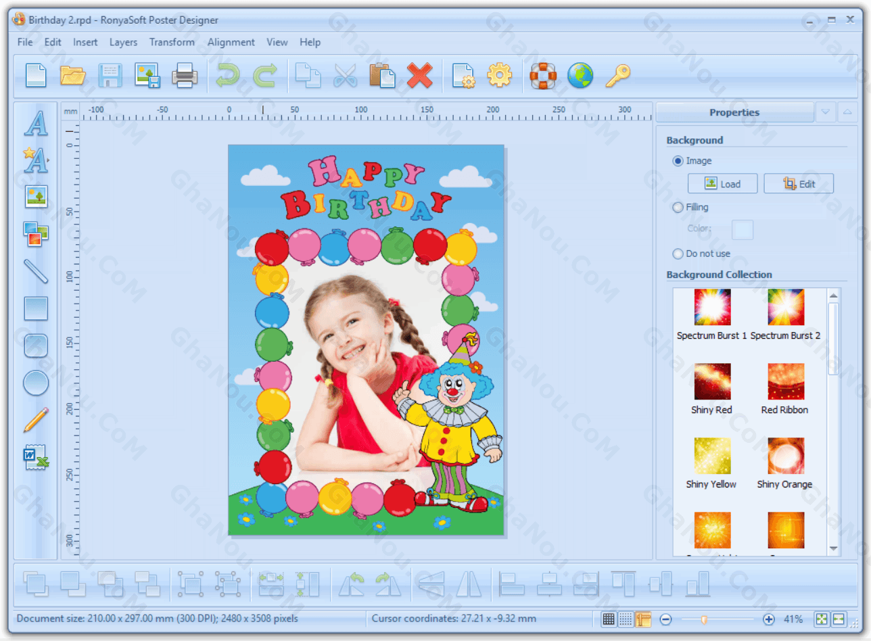The height and width of the screenshot is (641, 871).
Task: Open help via the lifebuoy icon
Action: tap(543, 74)
